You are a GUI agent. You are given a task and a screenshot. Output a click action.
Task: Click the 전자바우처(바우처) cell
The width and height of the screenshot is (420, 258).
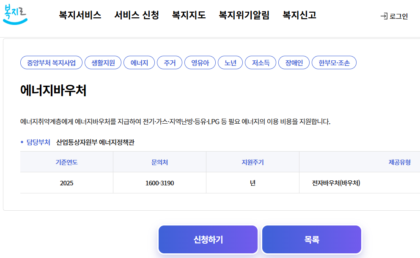pyautogui.click(x=336, y=183)
